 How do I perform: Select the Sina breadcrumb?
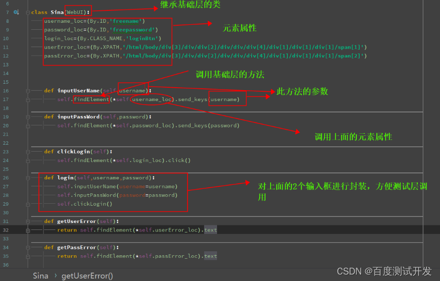41,276
